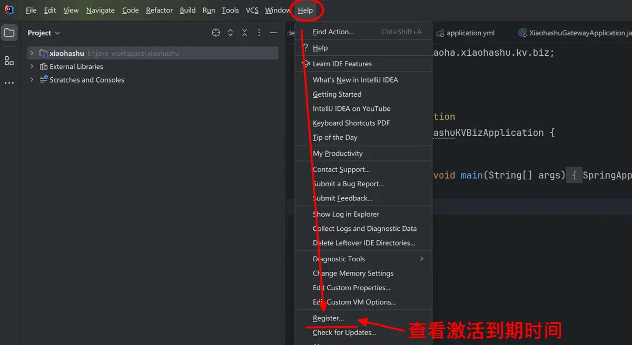
Task: Click Expand All icon in Project panel
Action: coord(230,33)
